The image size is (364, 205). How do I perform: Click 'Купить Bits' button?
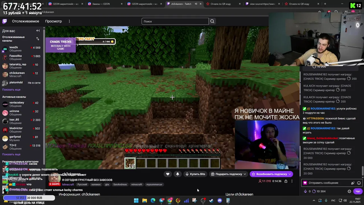coord(195,174)
